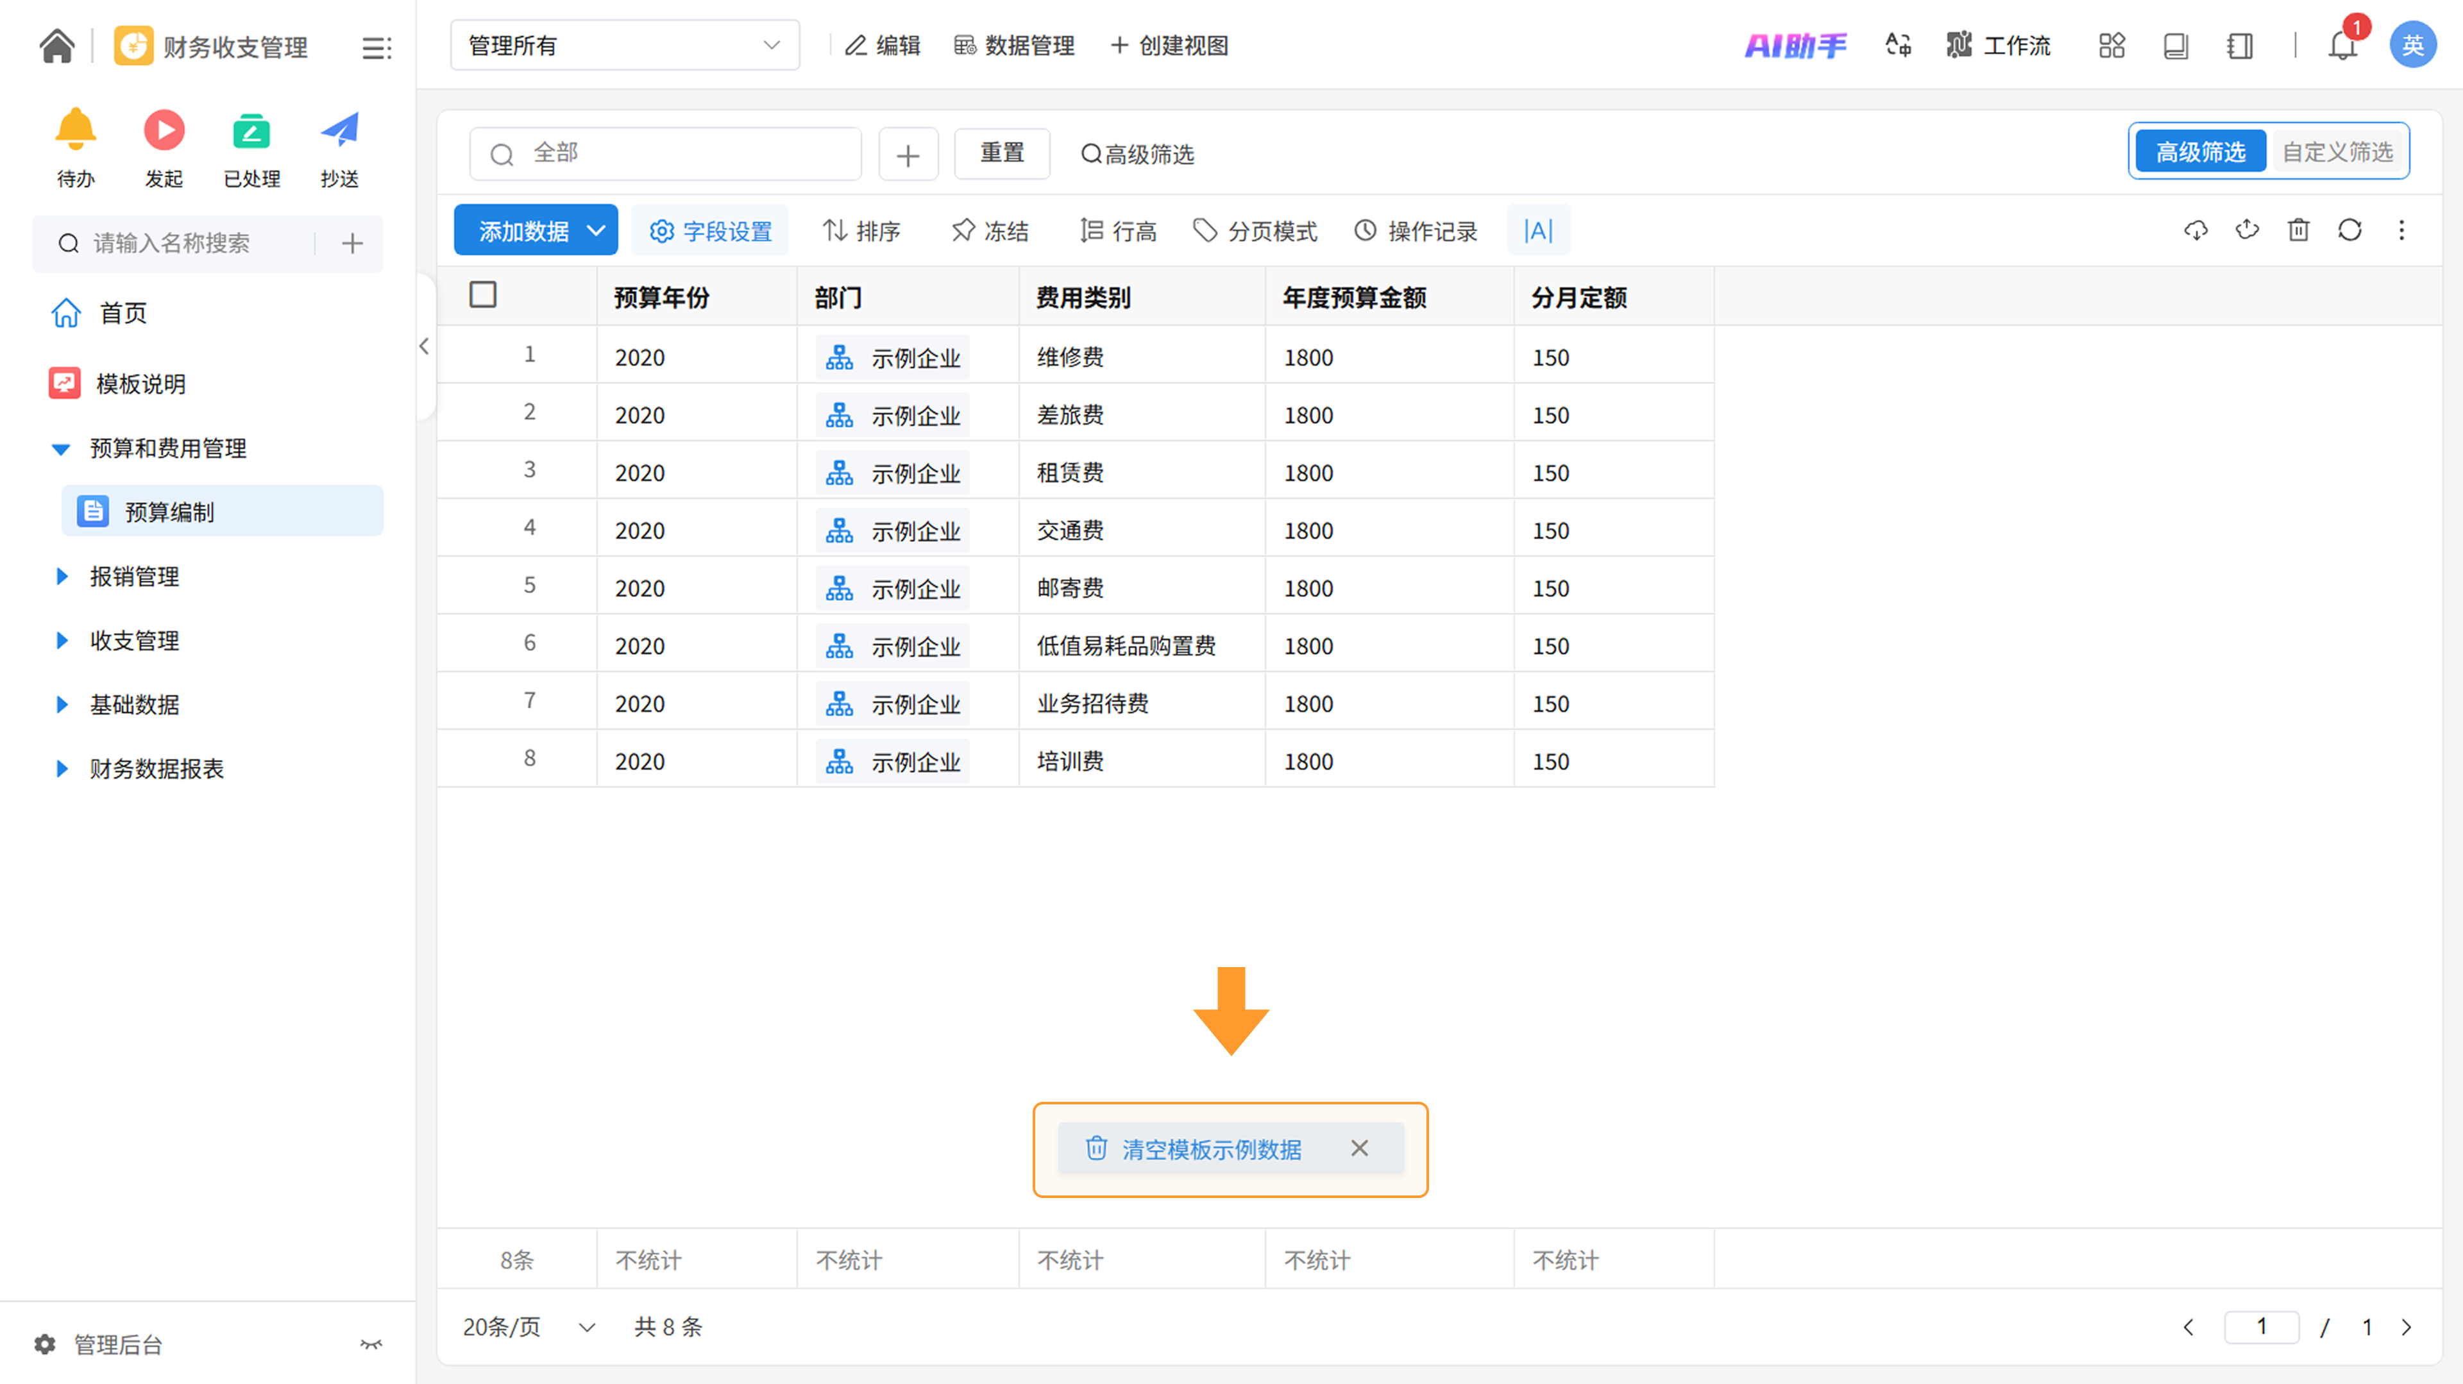Click the cloud download icon
Image resolution: width=2463 pixels, height=1384 pixels.
tap(2196, 230)
